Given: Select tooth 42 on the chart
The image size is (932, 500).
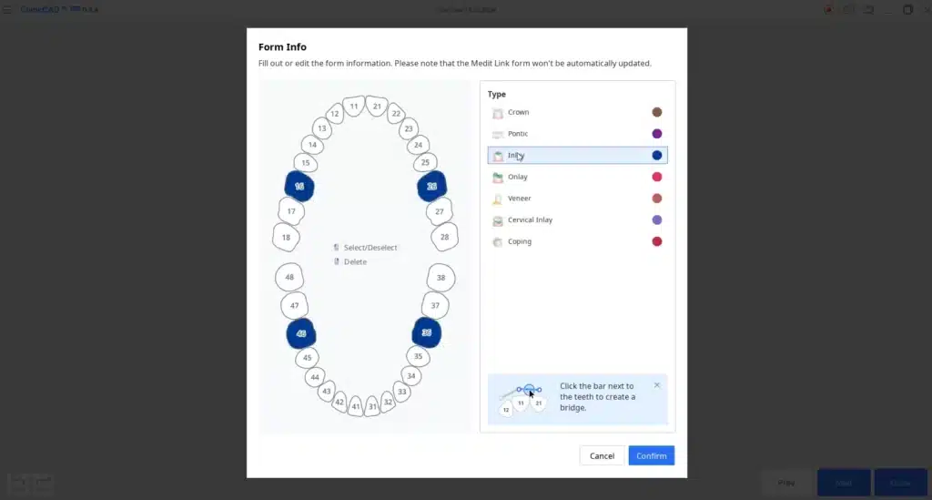Looking at the screenshot, I should coord(339,403).
